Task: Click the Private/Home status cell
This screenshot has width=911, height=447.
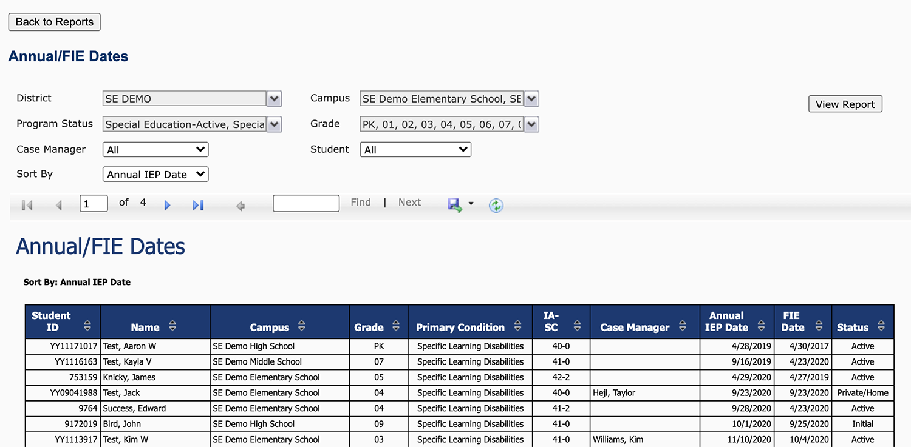Action: [x=862, y=393]
